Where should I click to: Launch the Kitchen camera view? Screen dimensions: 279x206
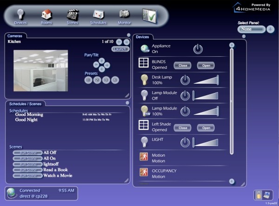120,49
